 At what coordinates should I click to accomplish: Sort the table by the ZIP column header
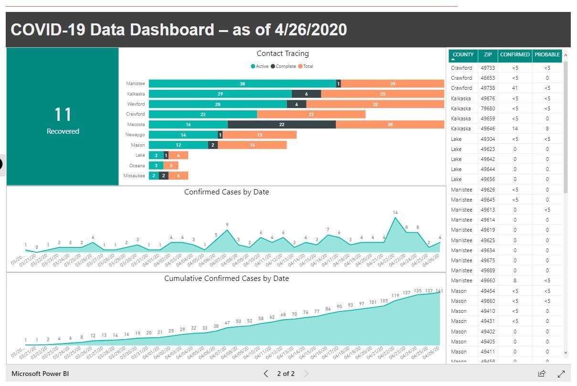point(487,55)
